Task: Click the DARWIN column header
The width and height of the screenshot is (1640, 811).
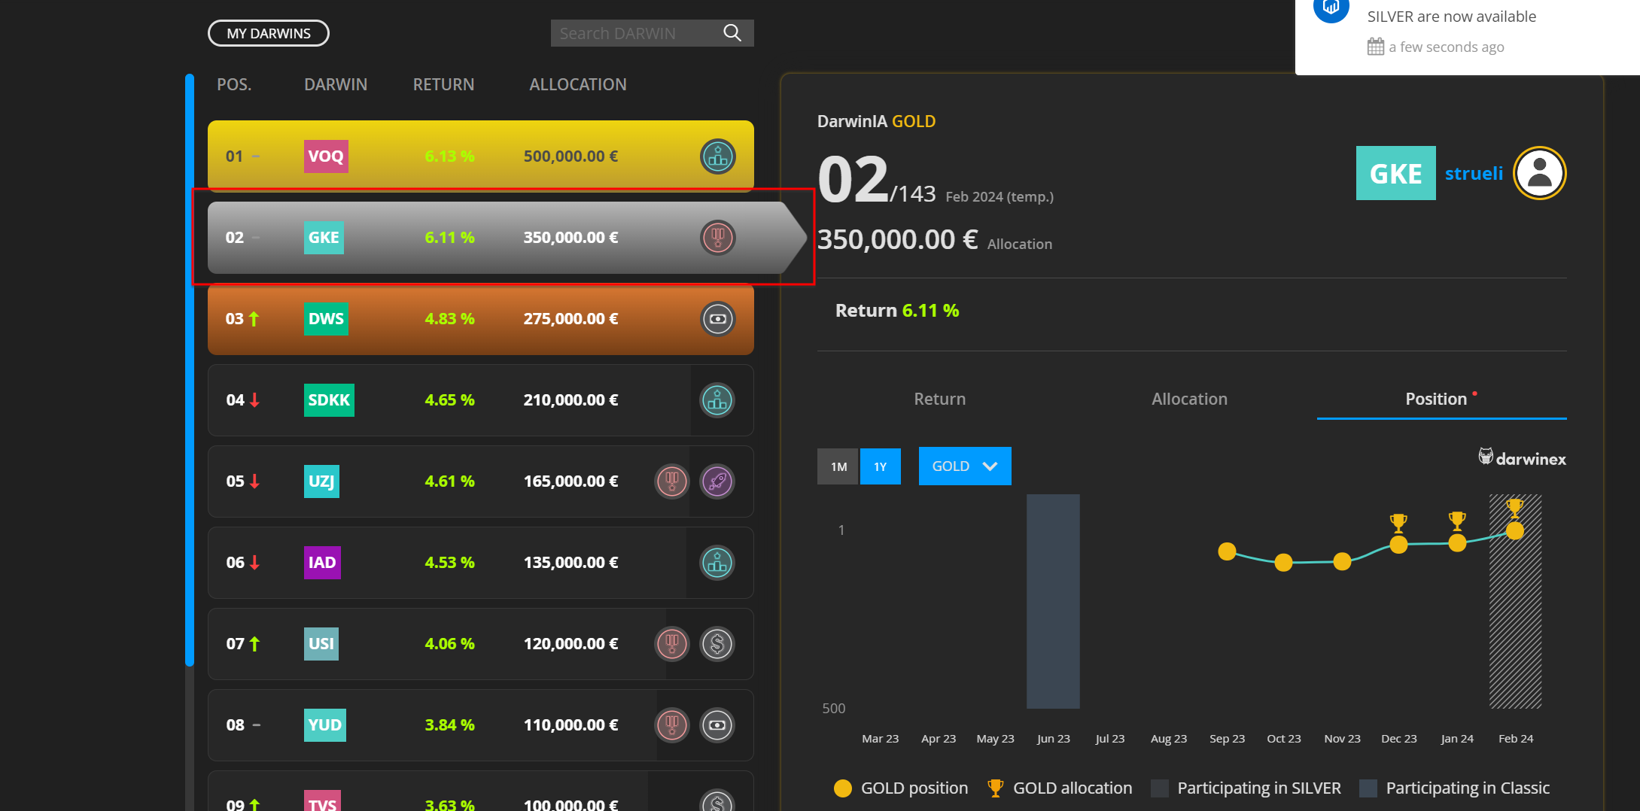Action: tap(336, 84)
